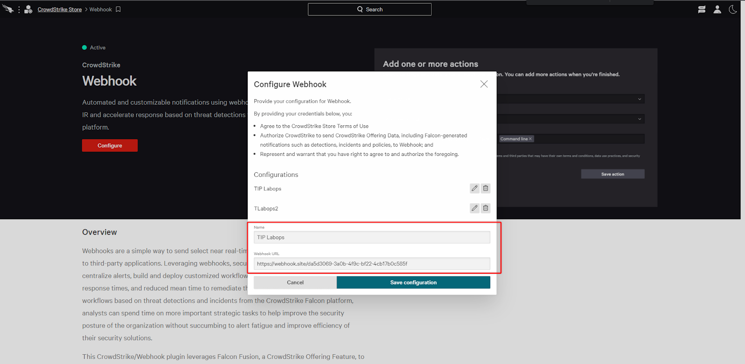Remove the Command line tag
Image resolution: width=745 pixels, height=364 pixels.
[x=530, y=139]
